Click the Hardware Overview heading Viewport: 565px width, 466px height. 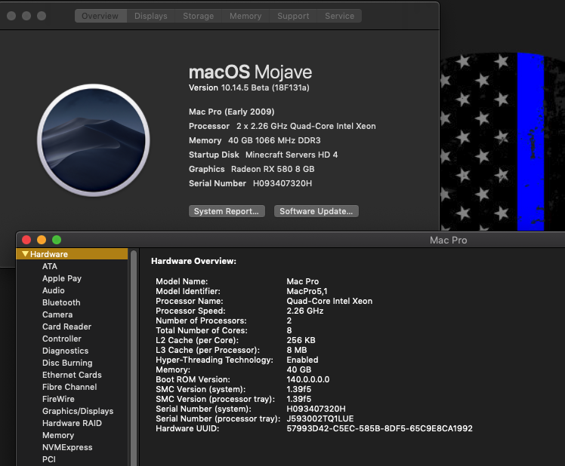[194, 261]
